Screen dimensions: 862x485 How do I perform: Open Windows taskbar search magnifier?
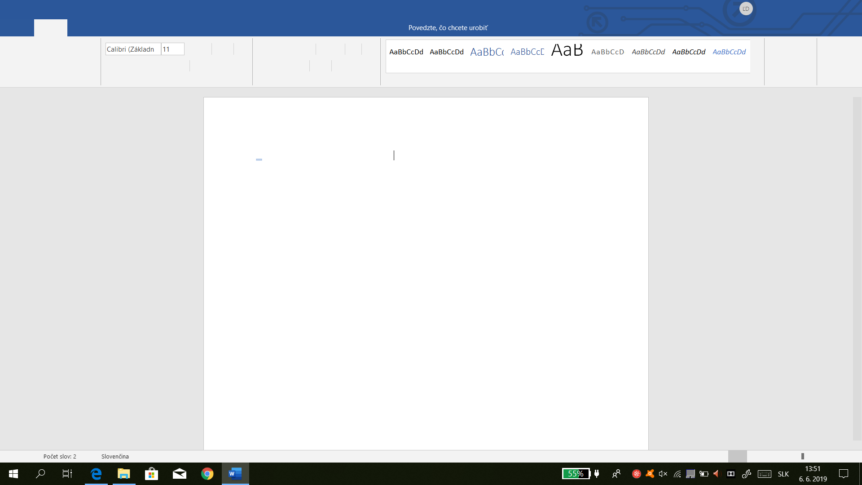40,474
